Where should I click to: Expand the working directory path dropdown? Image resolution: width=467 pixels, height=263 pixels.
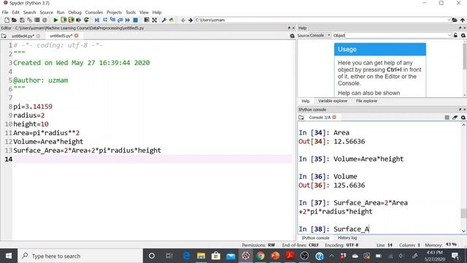(449, 20)
